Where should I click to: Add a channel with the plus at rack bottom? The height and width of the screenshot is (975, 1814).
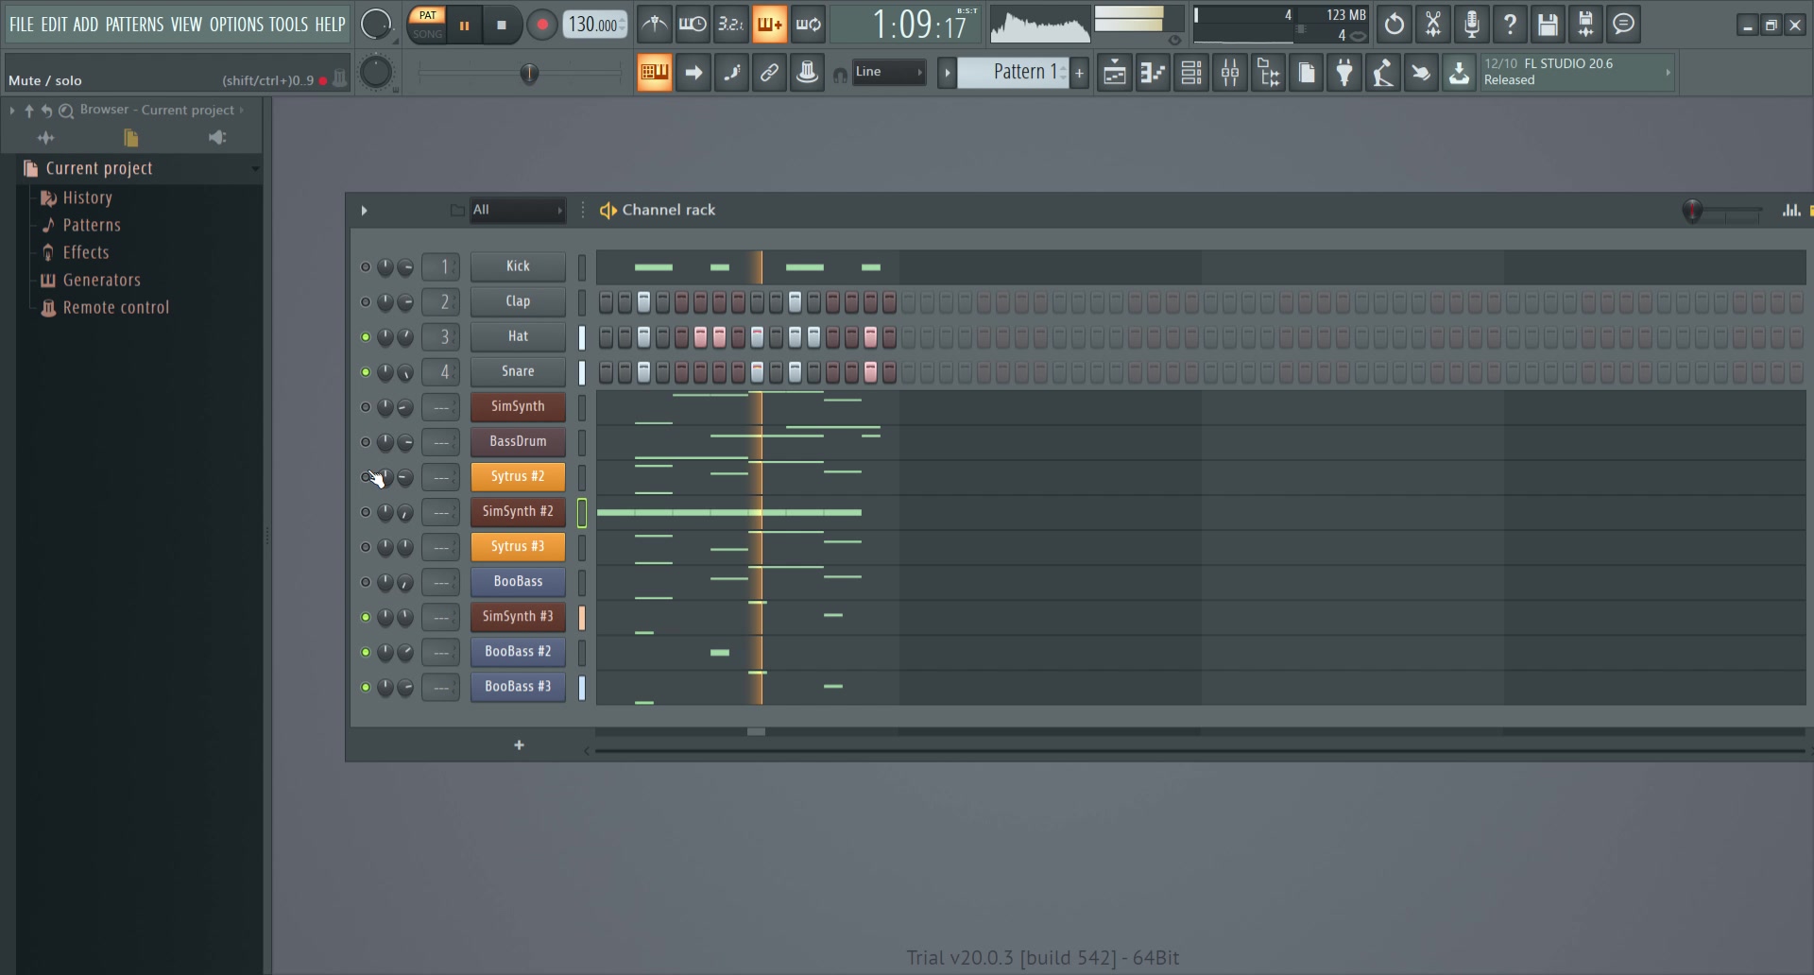point(520,744)
